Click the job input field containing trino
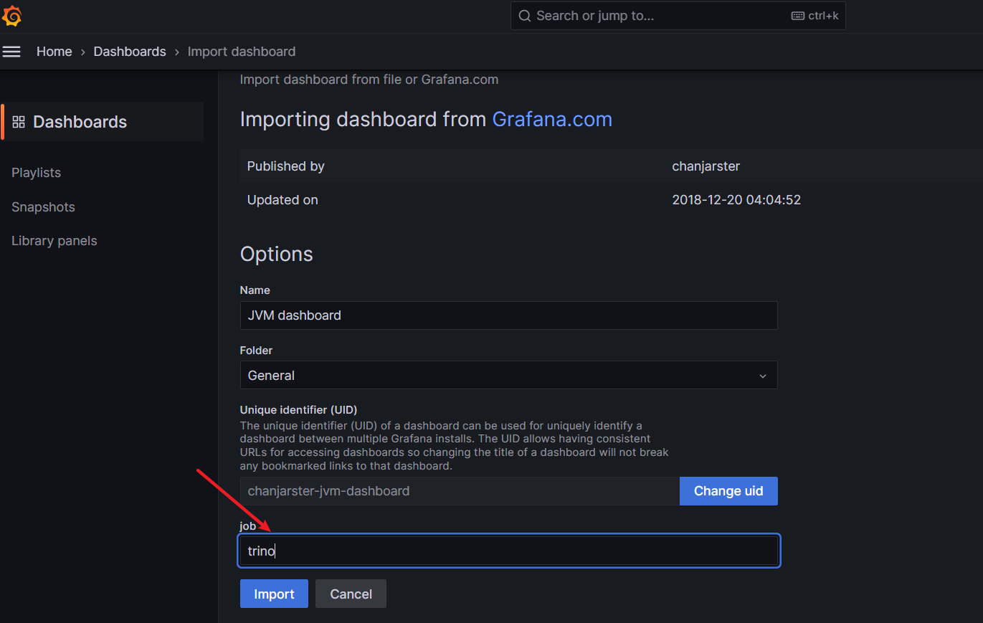Image resolution: width=983 pixels, height=623 pixels. point(508,551)
